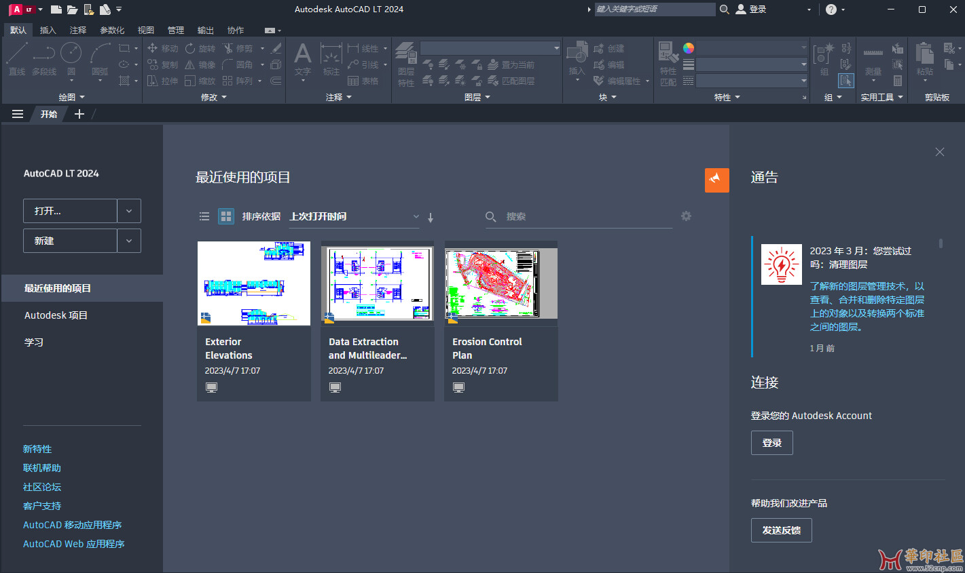The image size is (965, 573).
Task: Open Erosion Control Plan drawing thumbnail
Action: [501, 283]
